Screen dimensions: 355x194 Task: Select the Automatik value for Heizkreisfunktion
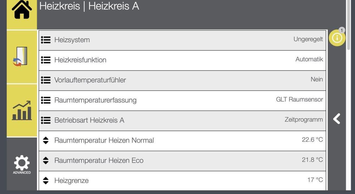click(x=309, y=59)
